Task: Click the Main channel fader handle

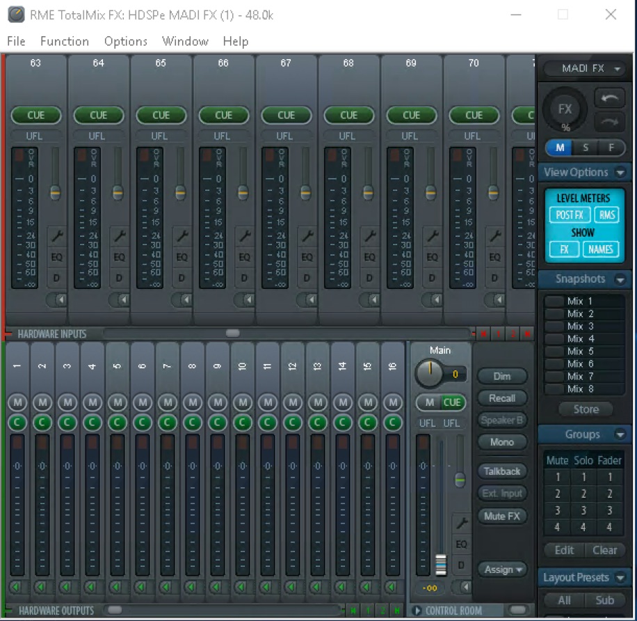Action: click(x=441, y=565)
